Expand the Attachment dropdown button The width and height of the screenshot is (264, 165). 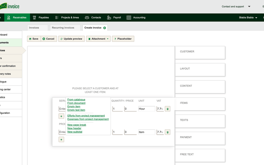pos(98,39)
